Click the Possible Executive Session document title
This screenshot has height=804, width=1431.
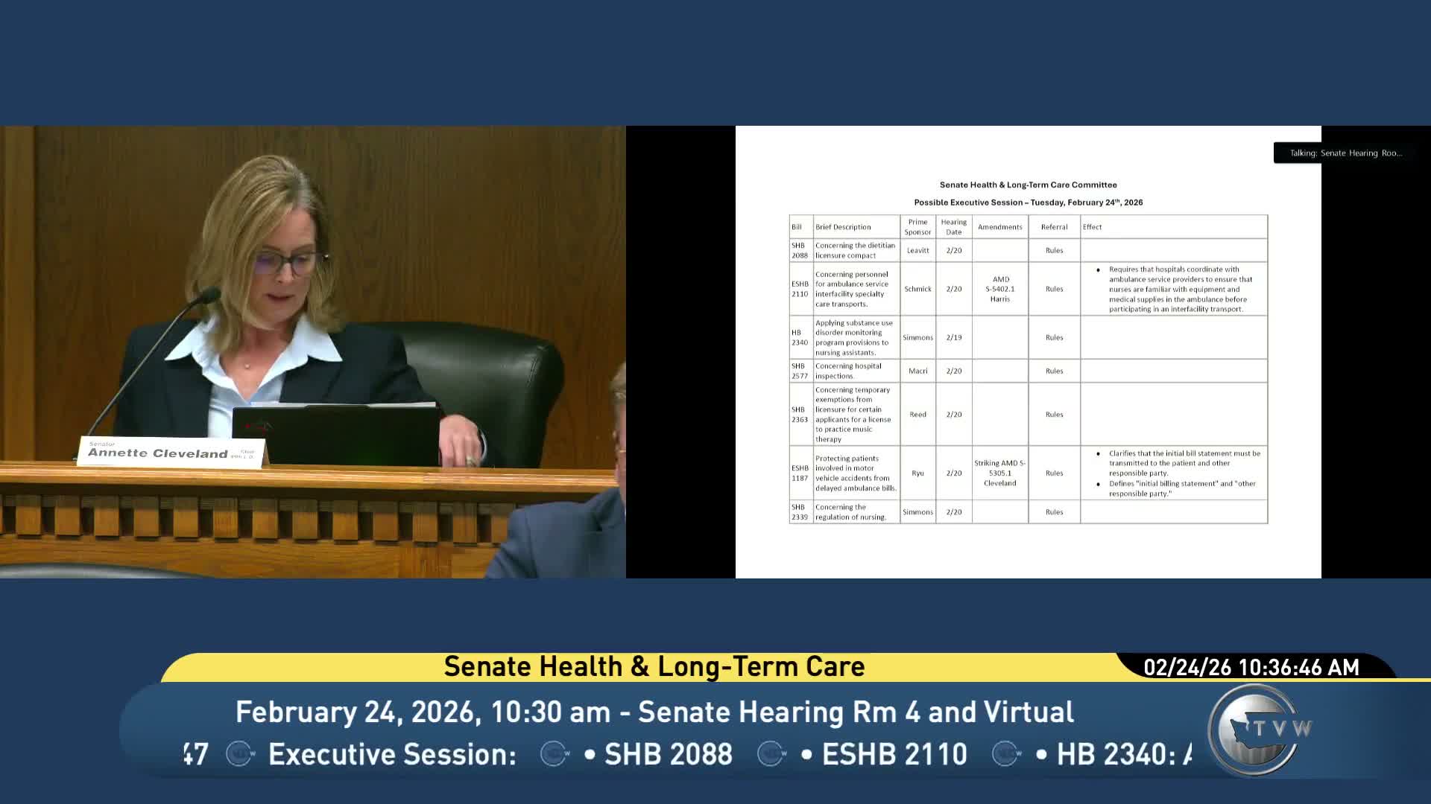coord(1028,202)
